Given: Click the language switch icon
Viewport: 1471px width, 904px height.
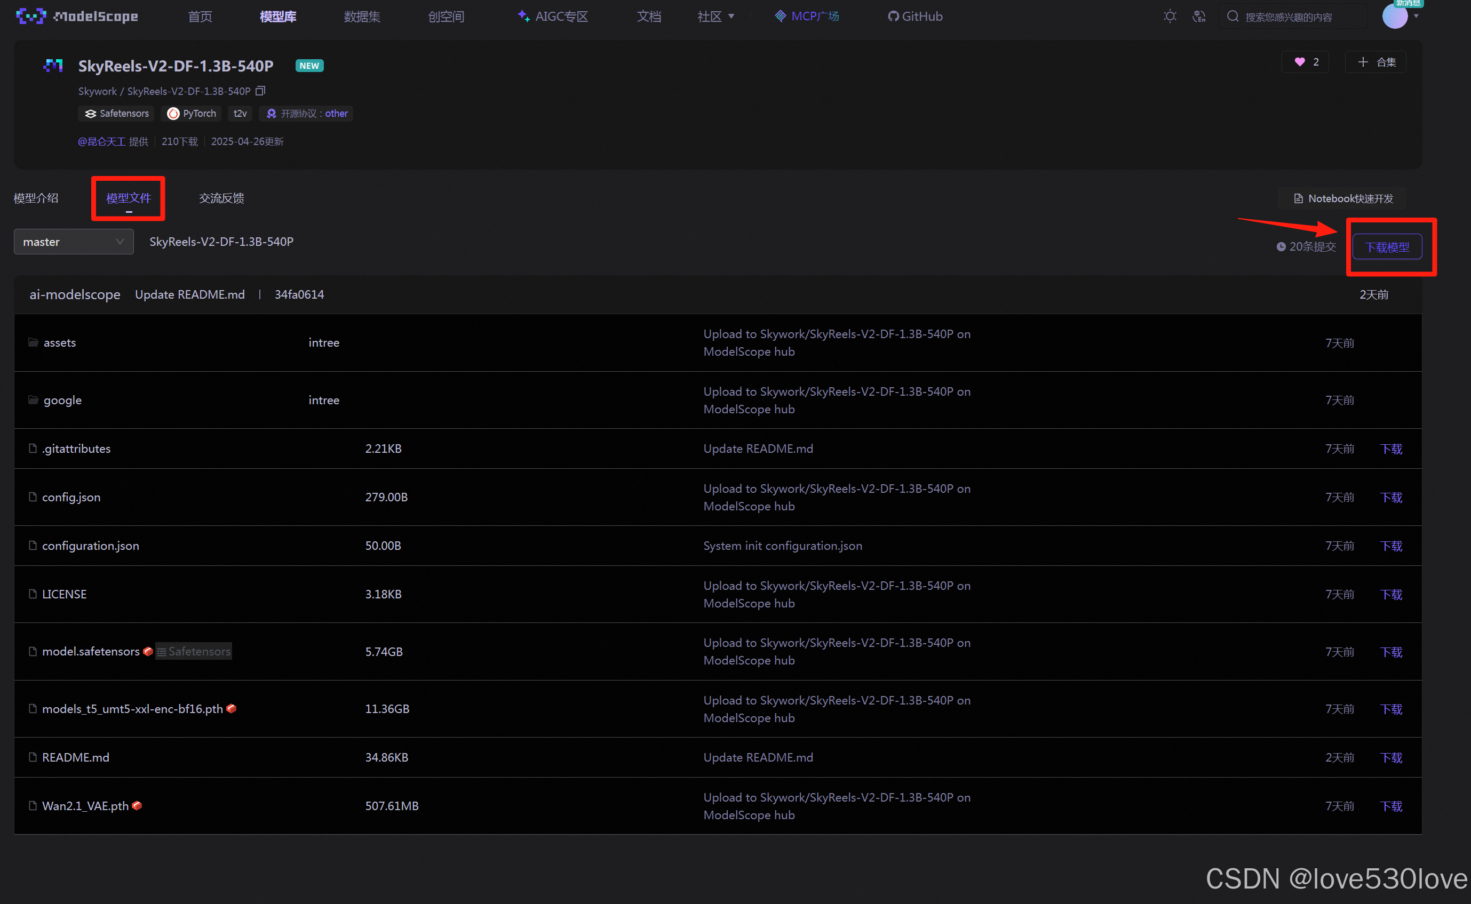Looking at the screenshot, I should [x=1198, y=16].
